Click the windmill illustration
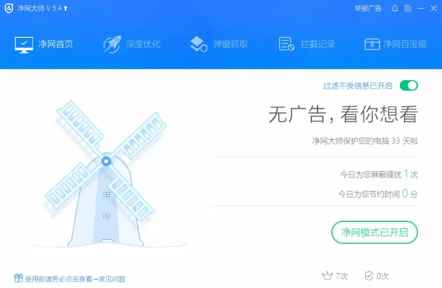This screenshot has width=442, height=288. tap(106, 174)
